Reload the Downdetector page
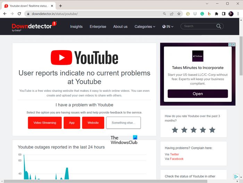The width and height of the screenshot is (243, 183). tap(19, 14)
